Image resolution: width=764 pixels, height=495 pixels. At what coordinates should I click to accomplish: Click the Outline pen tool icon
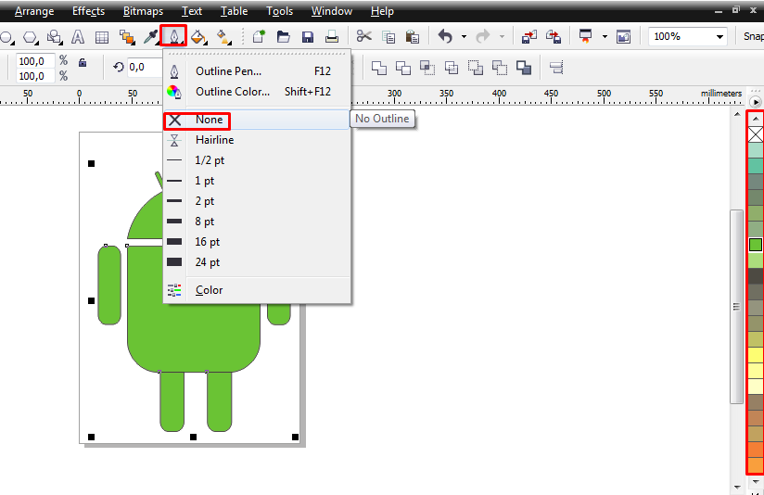click(x=174, y=36)
